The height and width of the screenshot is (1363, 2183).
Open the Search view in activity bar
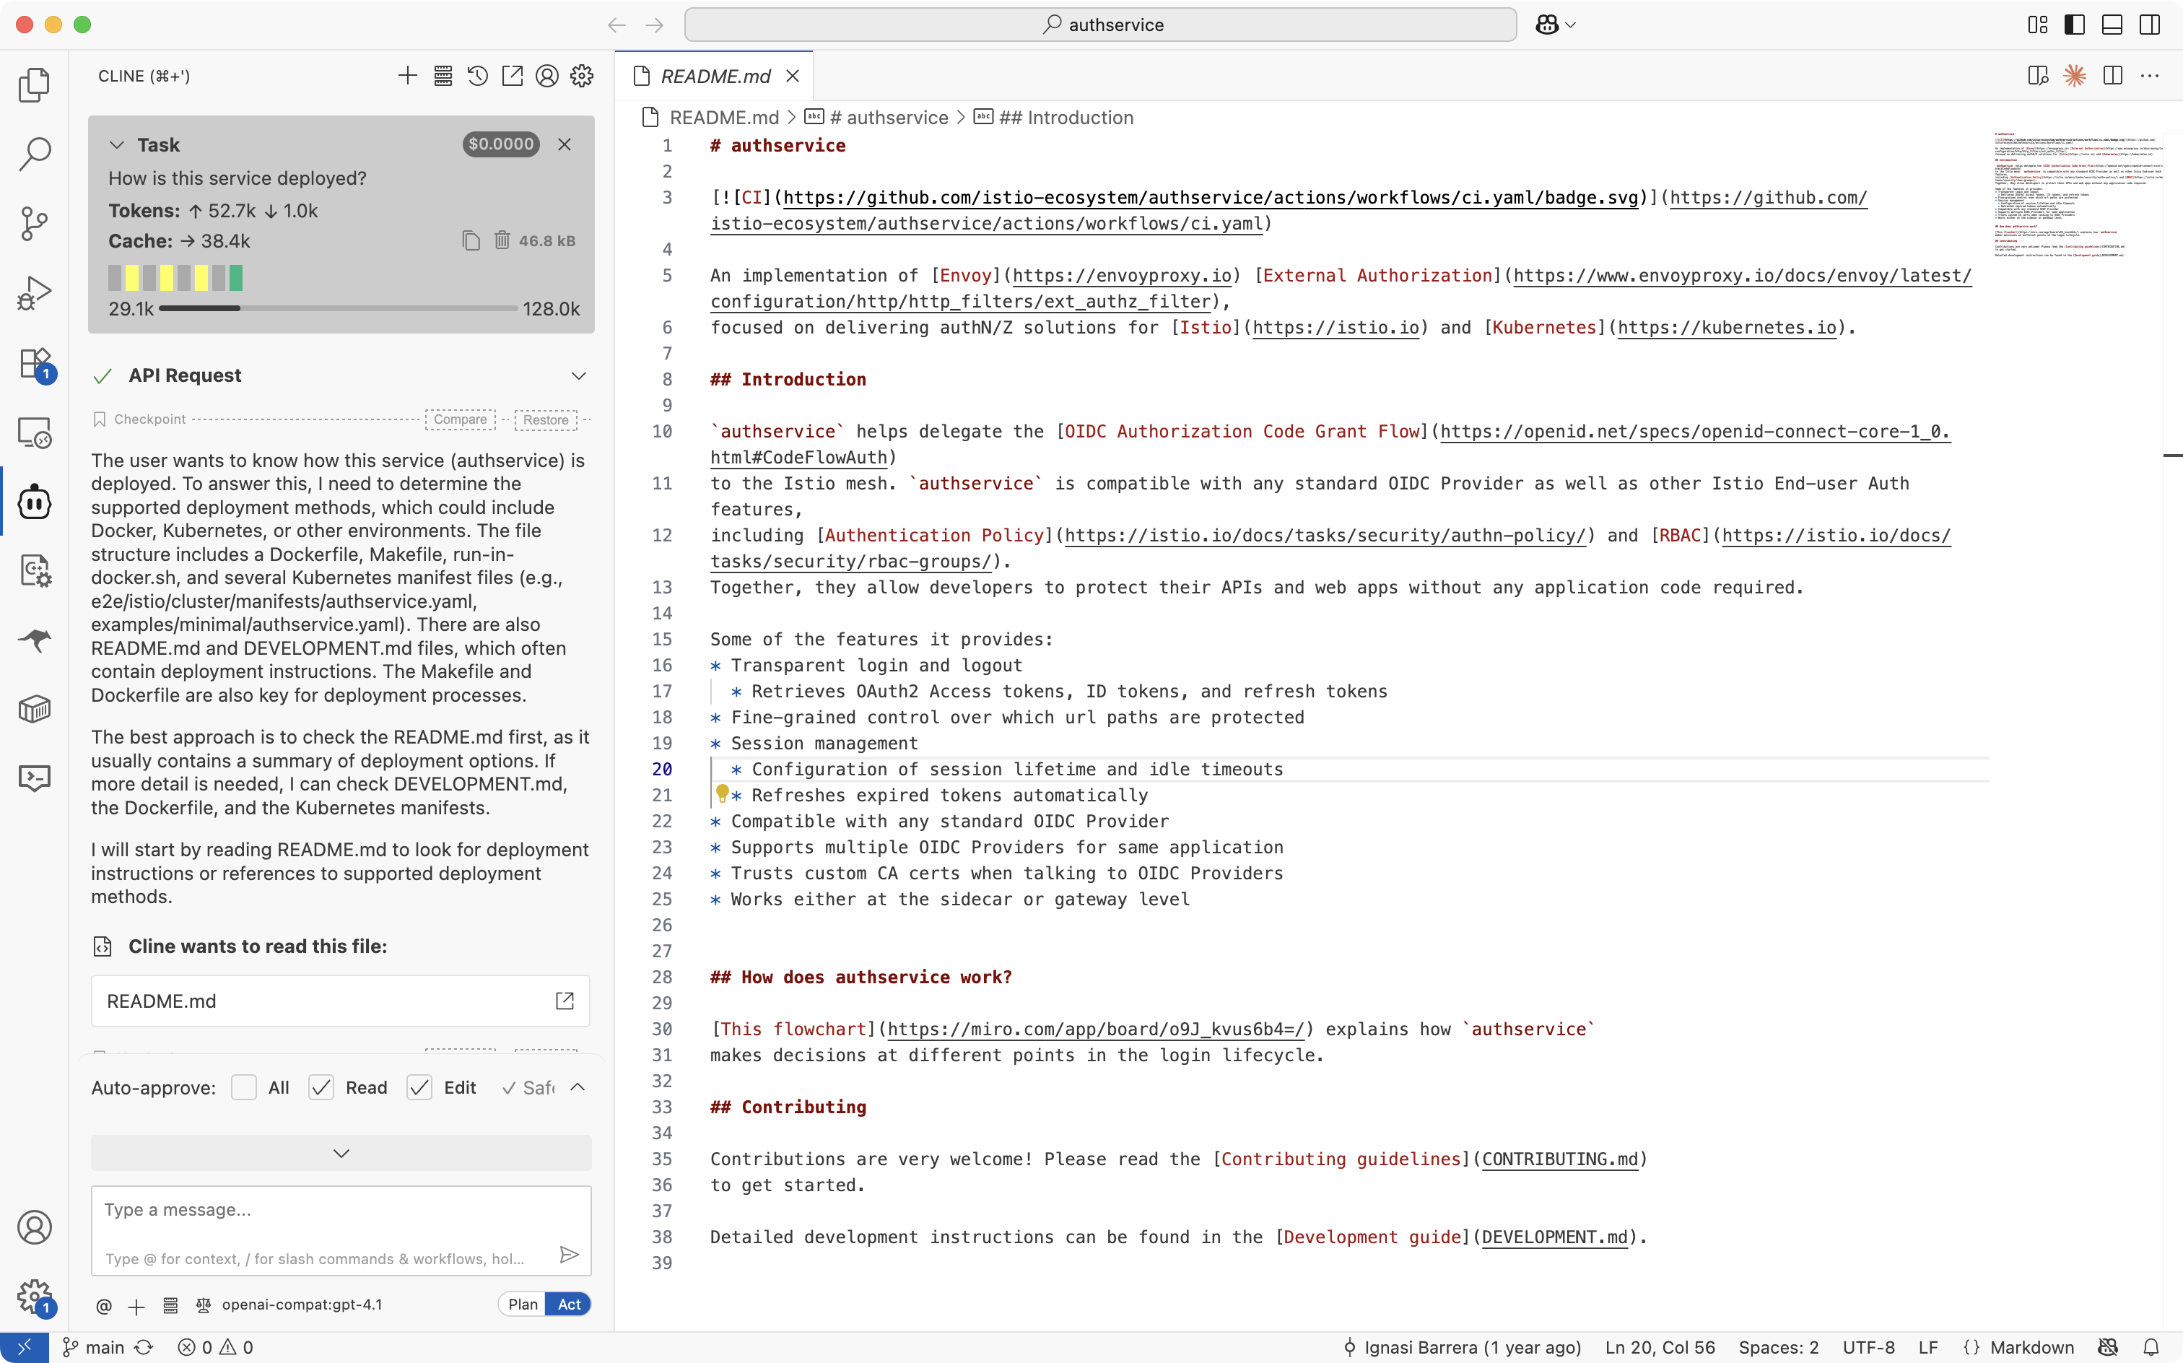point(34,154)
